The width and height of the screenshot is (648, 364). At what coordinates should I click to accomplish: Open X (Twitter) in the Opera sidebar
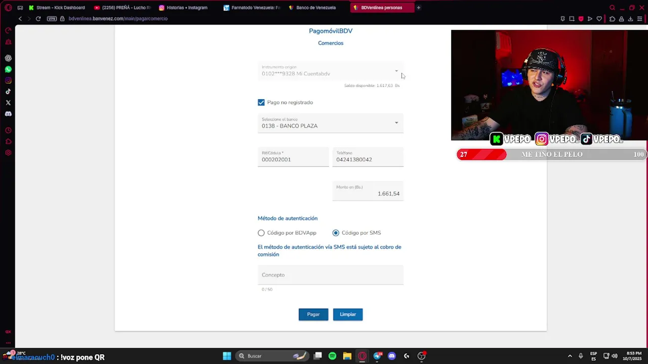pyautogui.click(x=8, y=103)
